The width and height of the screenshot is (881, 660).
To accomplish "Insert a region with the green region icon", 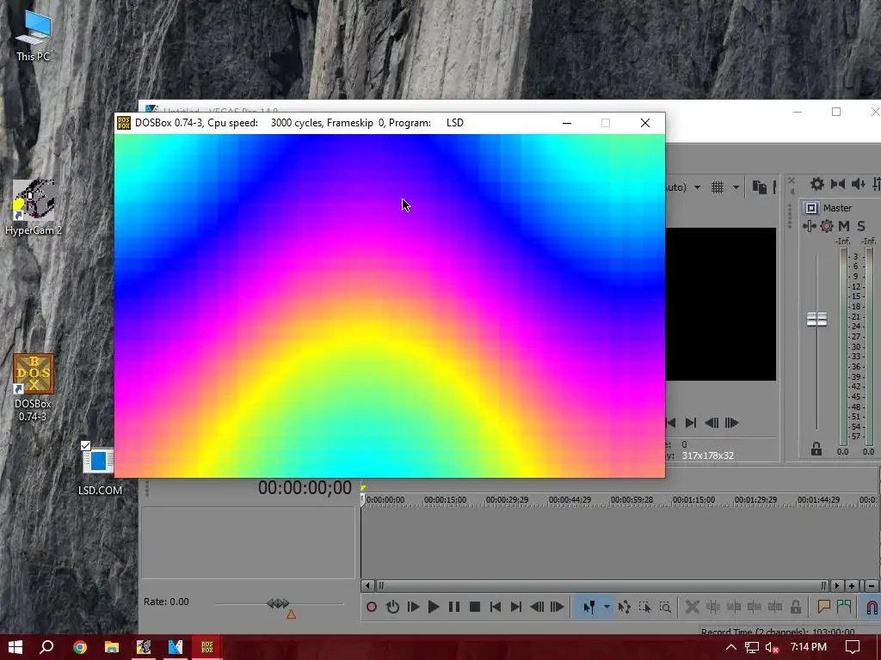I will click(x=844, y=607).
